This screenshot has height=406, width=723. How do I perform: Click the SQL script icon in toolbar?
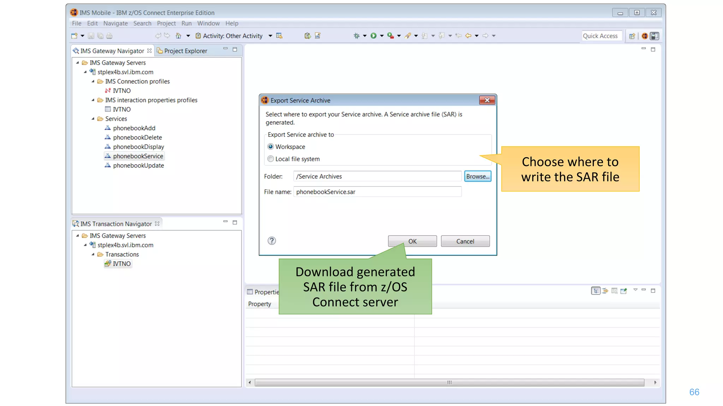pyautogui.click(x=318, y=36)
